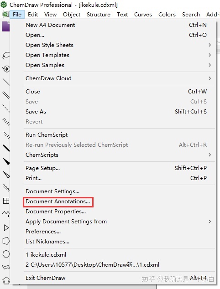The width and height of the screenshot is (220, 289).
Task: Select the Structure Perspective rotate tool
Action: (6, 69)
